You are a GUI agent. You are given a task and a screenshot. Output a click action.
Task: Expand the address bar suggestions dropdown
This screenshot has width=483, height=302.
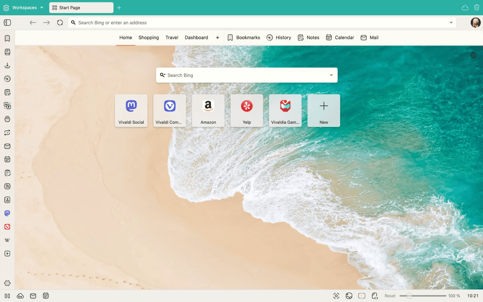click(451, 23)
